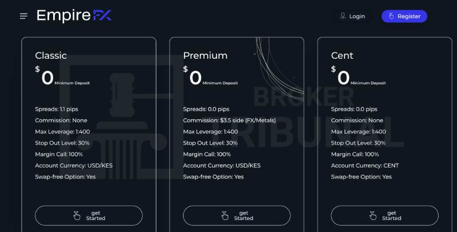Viewport: 457px width, 232px height.
Task: Select the Cent account title
Action: (x=342, y=55)
